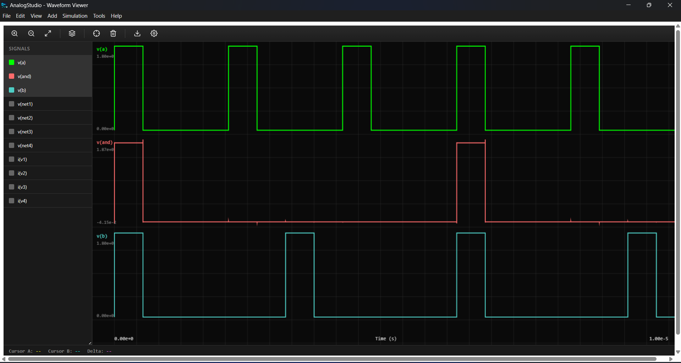Click the zoom in magnifier icon
This screenshot has height=363, width=681.
click(15, 33)
